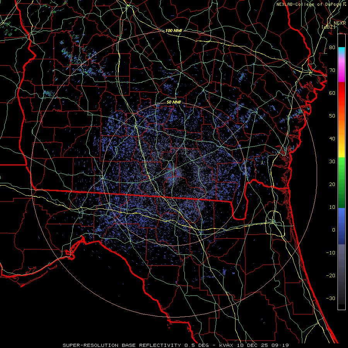
Task: Click the 50 dBZ scale label
Action: tap(332, 116)
